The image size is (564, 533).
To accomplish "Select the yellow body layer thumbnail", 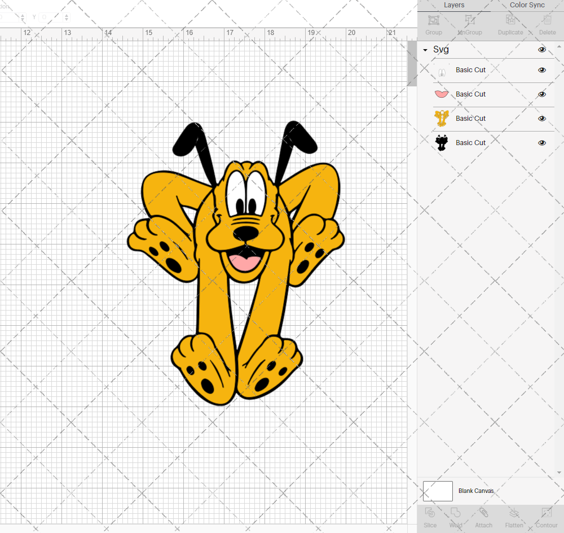I will pyautogui.click(x=442, y=119).
